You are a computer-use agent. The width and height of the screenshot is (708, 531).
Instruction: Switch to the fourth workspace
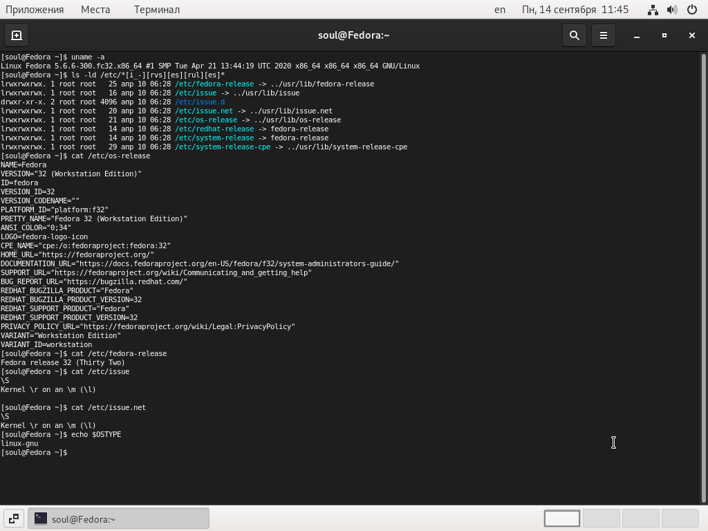[680, 519]
